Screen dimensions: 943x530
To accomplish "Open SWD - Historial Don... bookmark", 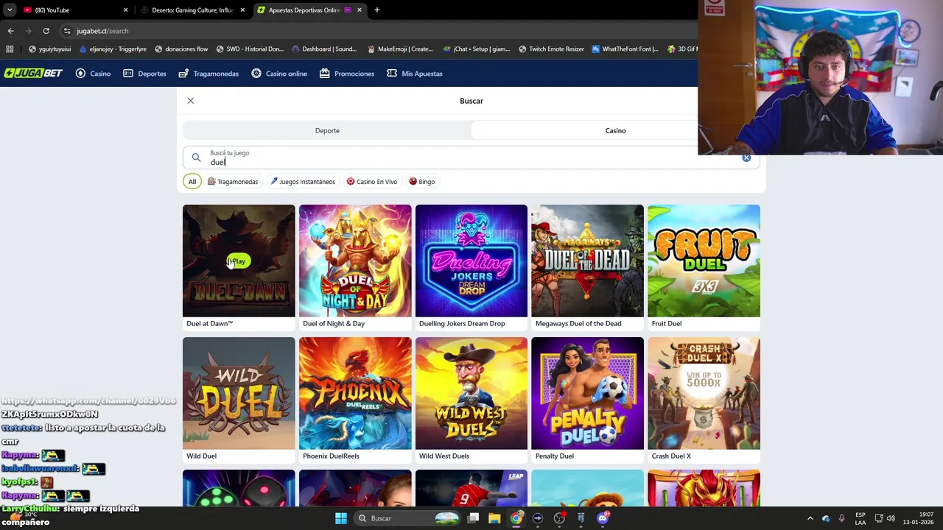I will coord(250,49).
